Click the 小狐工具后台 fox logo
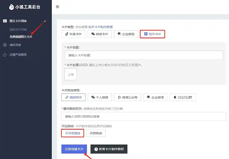This screenshot has height=159, width=229. click(12, 7)
